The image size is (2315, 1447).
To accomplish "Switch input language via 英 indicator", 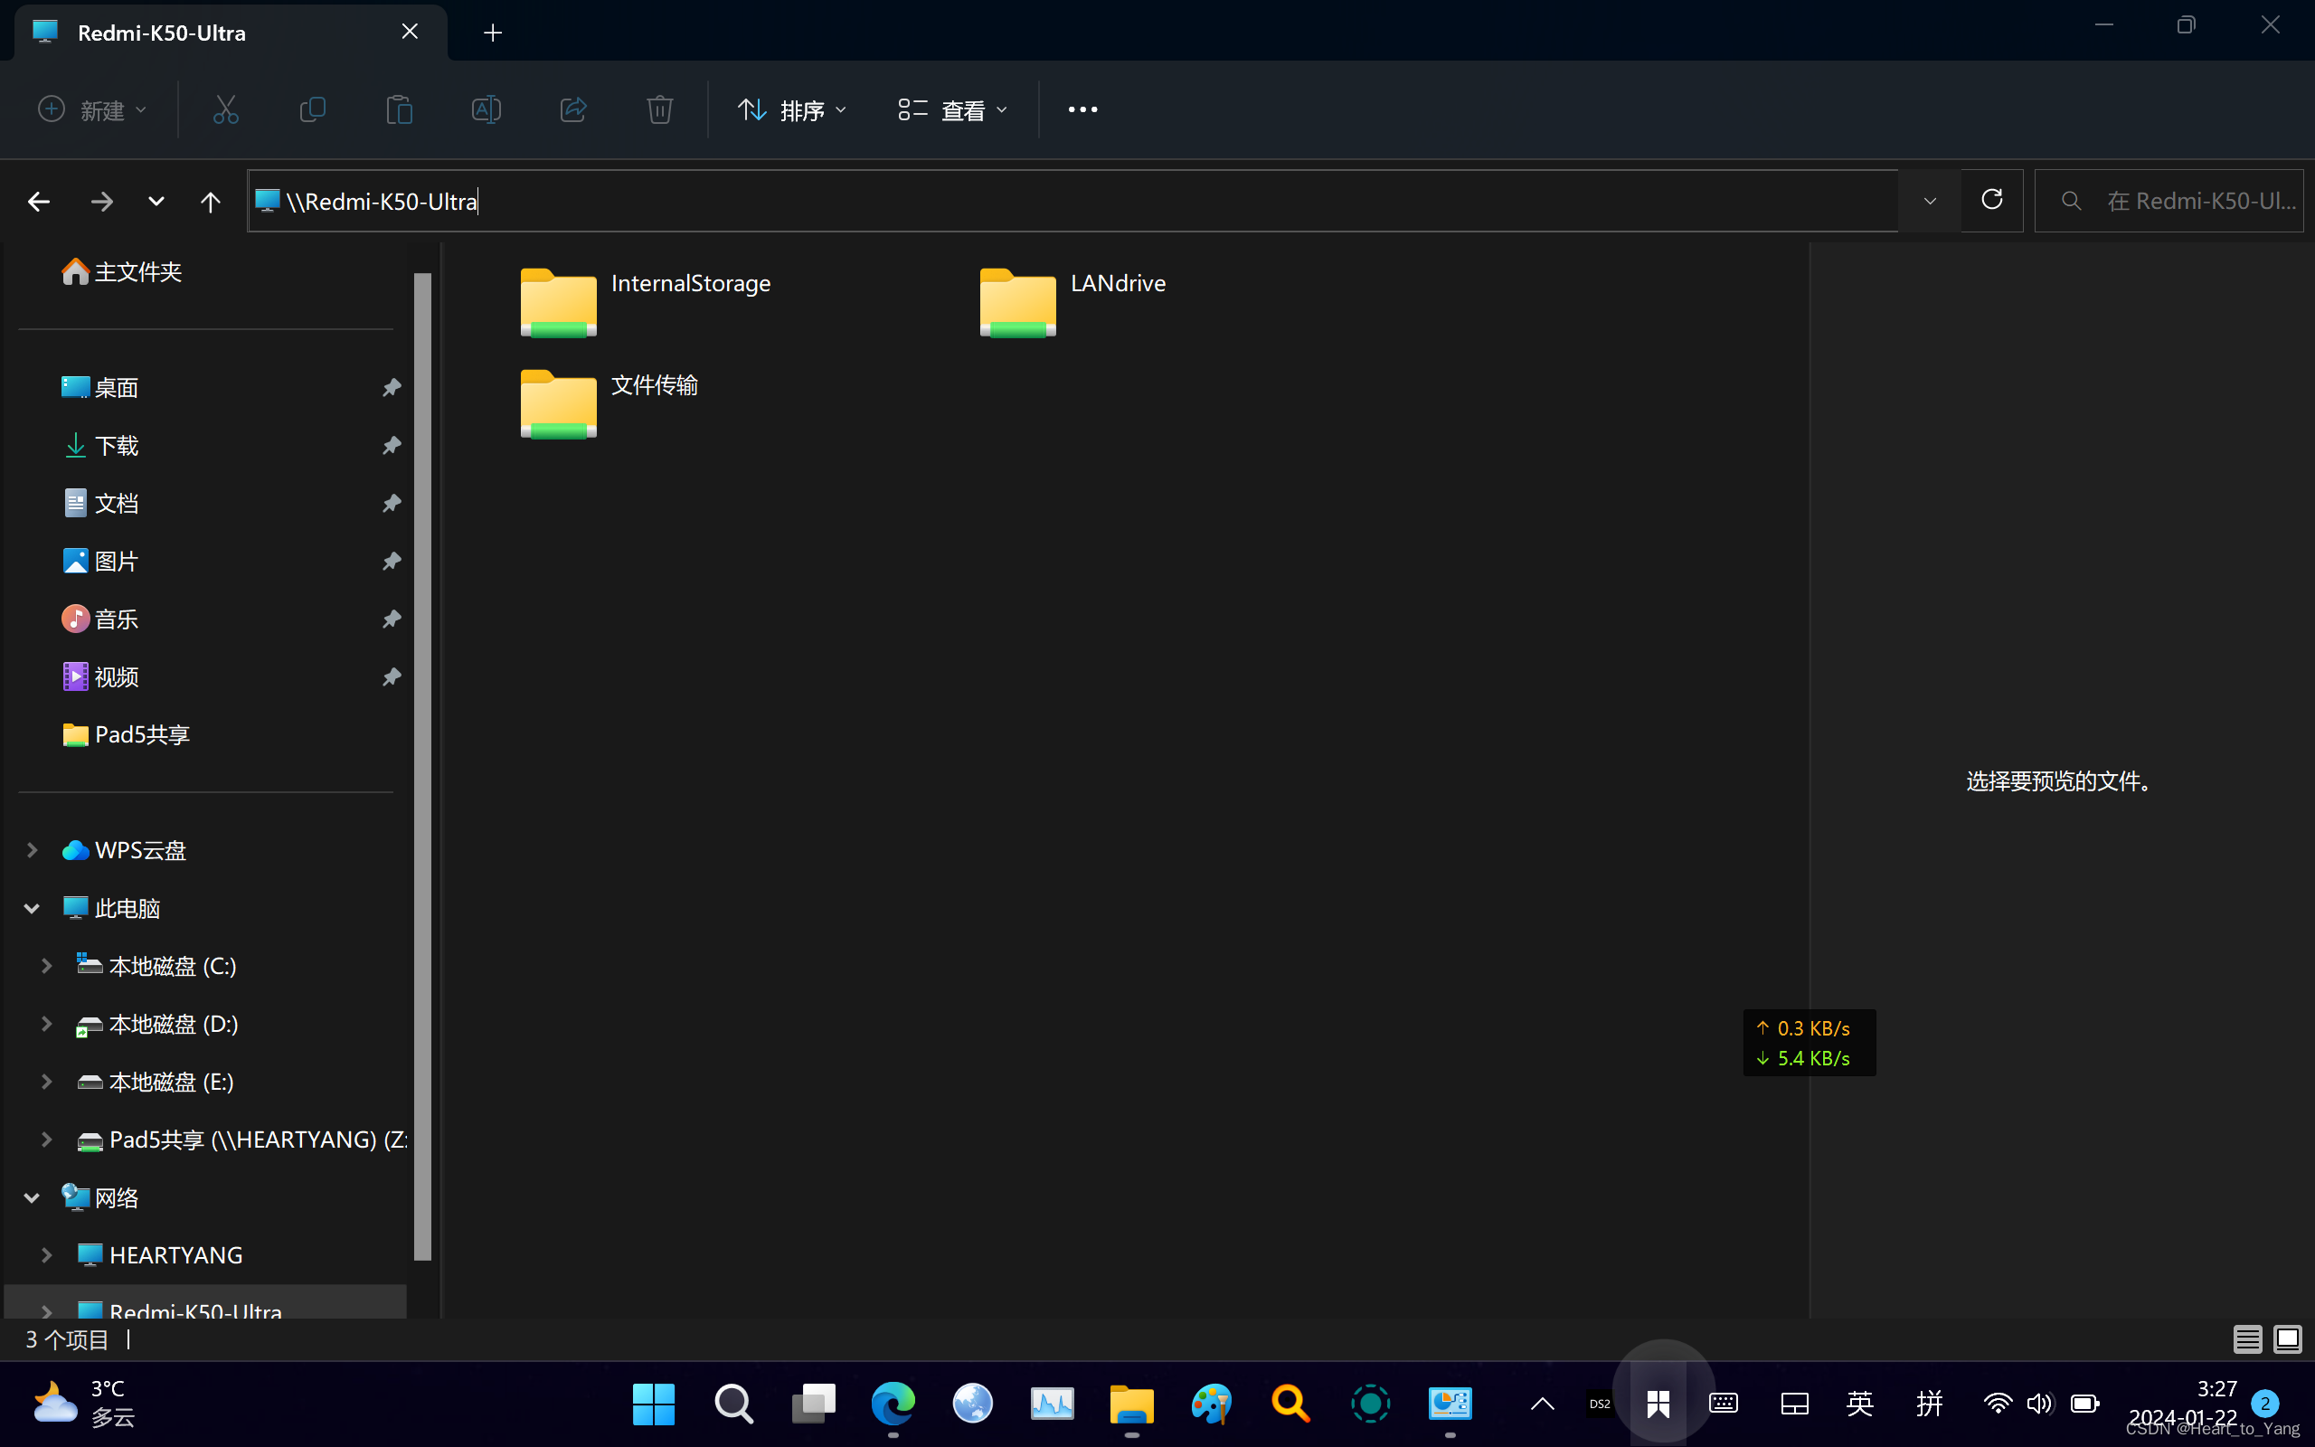I will point(1859,1404).
